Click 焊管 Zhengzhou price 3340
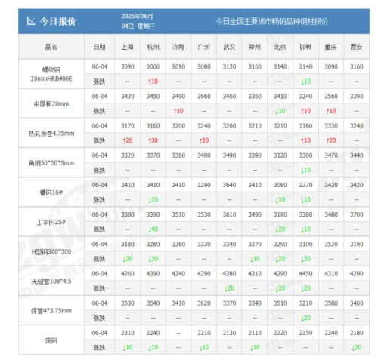Image resolution: width=378 pixels, height=357 pixels. point(255,303)
